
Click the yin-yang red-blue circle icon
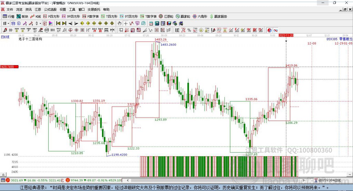[x=270, y=30]
